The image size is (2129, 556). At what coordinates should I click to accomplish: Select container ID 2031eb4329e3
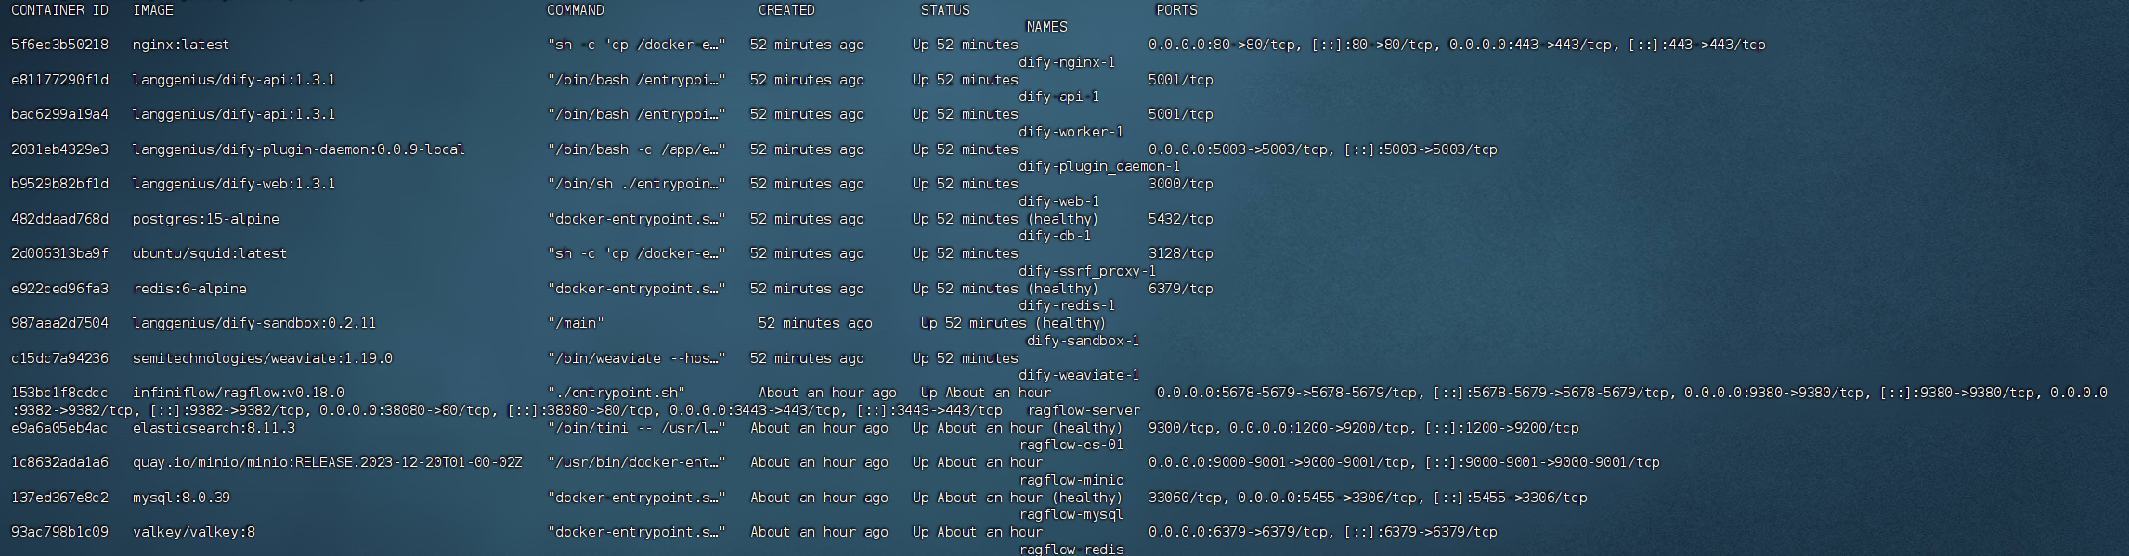(59, 149)
